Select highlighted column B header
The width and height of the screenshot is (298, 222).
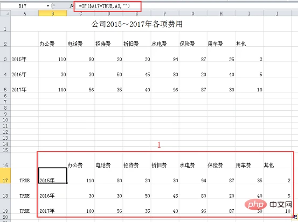click(x=53, y=13)
